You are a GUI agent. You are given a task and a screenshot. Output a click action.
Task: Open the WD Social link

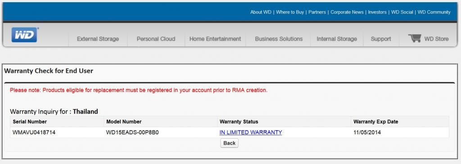[x=402, y=12]
